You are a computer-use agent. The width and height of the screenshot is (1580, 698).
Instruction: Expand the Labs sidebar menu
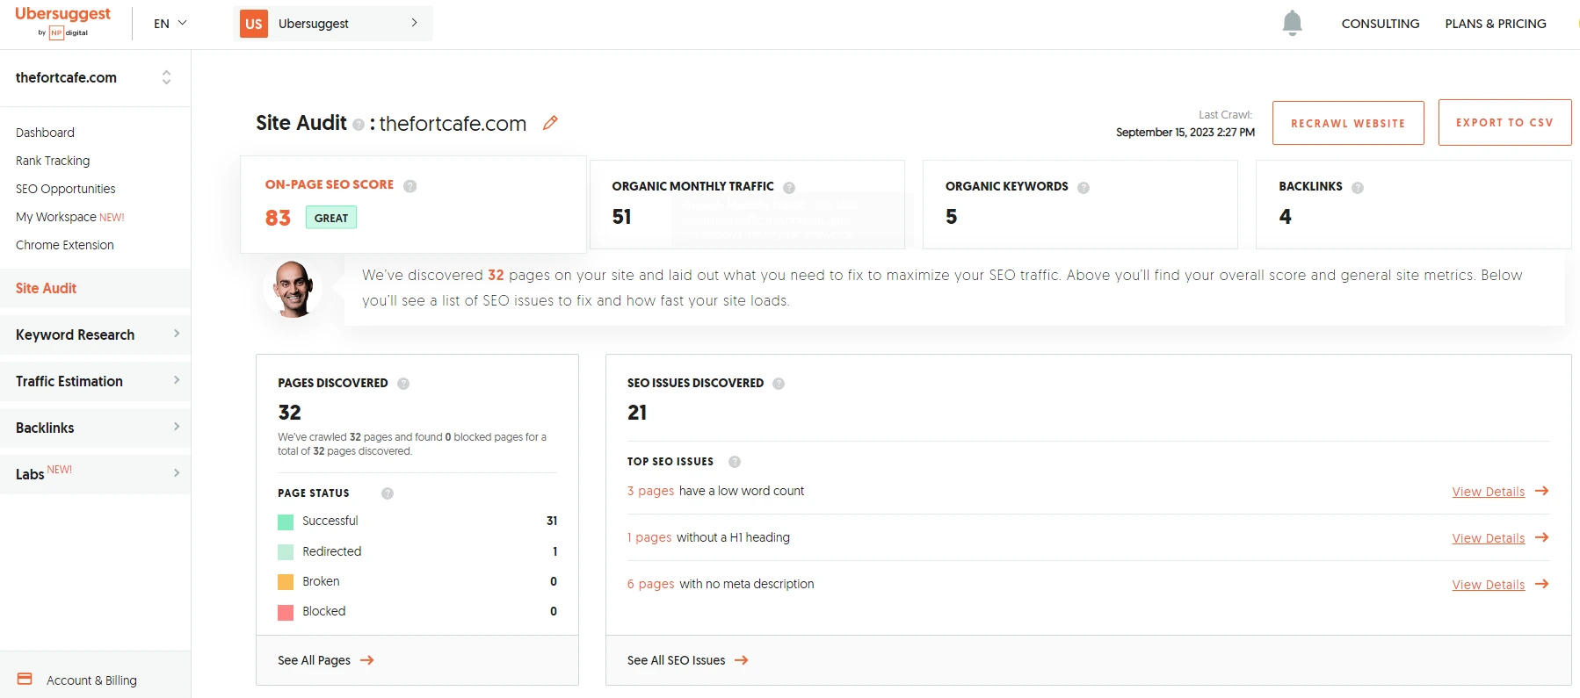[95, 474]
